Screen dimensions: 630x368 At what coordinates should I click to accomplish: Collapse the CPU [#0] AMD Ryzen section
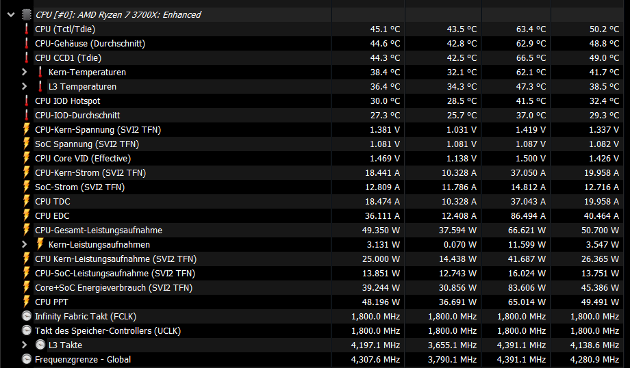pyautogui.click(x=11, y=15)
